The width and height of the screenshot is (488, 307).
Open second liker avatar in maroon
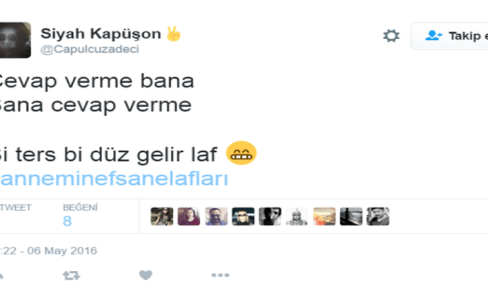coord(189,216)
